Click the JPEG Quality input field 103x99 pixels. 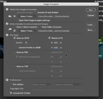coord(27,43)
